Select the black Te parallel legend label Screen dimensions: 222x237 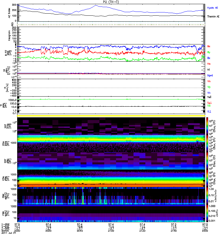[209, 97]
